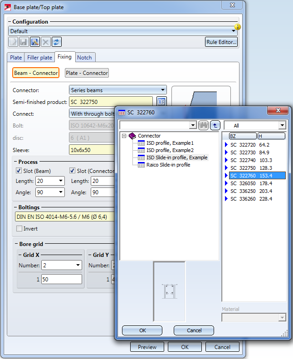Select Beam - Connector sub-tab
Viewport: 293px width, 359px height.
click(36, 73)
